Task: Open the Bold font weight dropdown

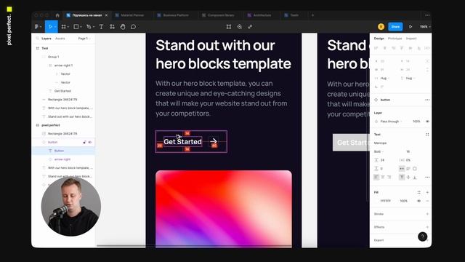Action: [379, 151]
